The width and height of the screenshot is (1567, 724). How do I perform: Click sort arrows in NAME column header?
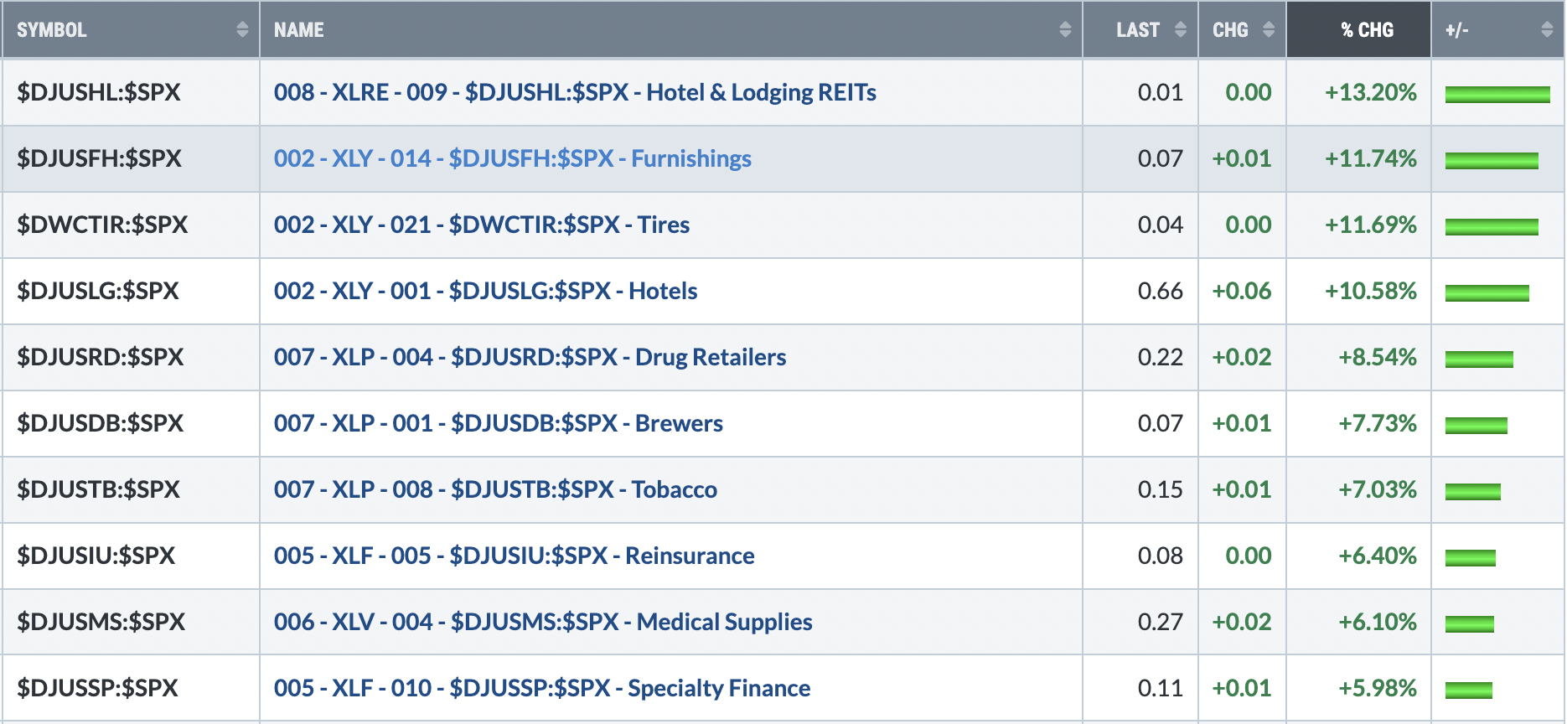click(x=1065, y=29)
